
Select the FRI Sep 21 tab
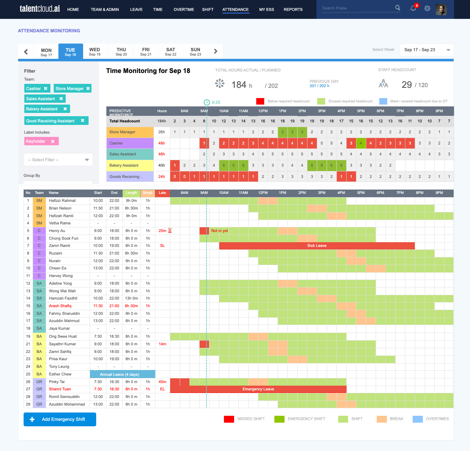(x=146, y=52)
